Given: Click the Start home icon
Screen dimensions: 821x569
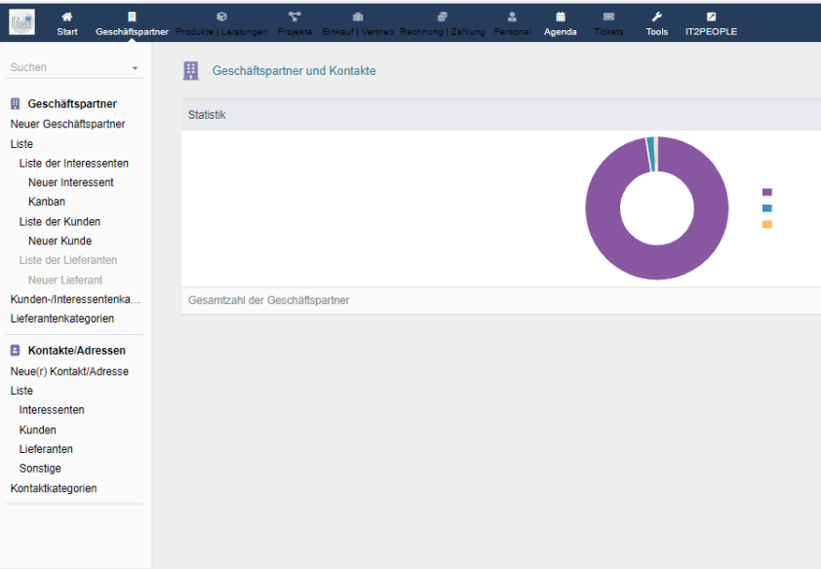Looking at the screenshot, I should (x=67, y=17).
